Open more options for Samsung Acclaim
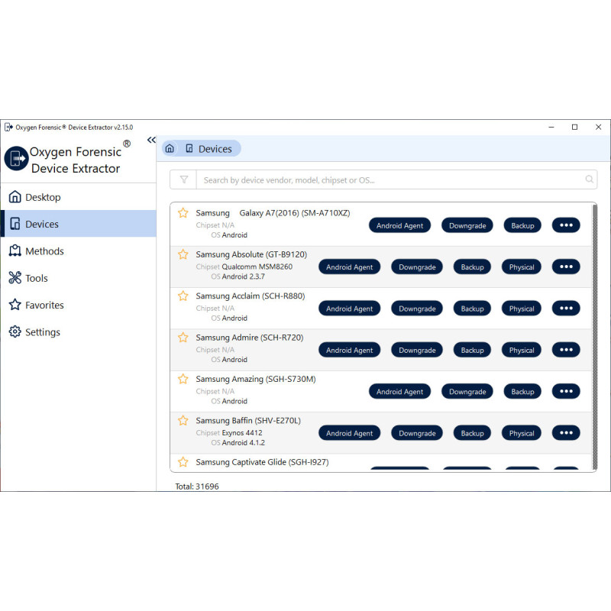The width and height of the screenshot is (611, 611). click(566, 309)
